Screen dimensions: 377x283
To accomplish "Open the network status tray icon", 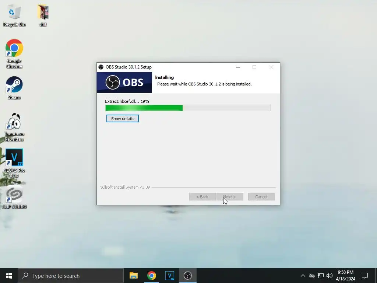I will coord(321,276).
